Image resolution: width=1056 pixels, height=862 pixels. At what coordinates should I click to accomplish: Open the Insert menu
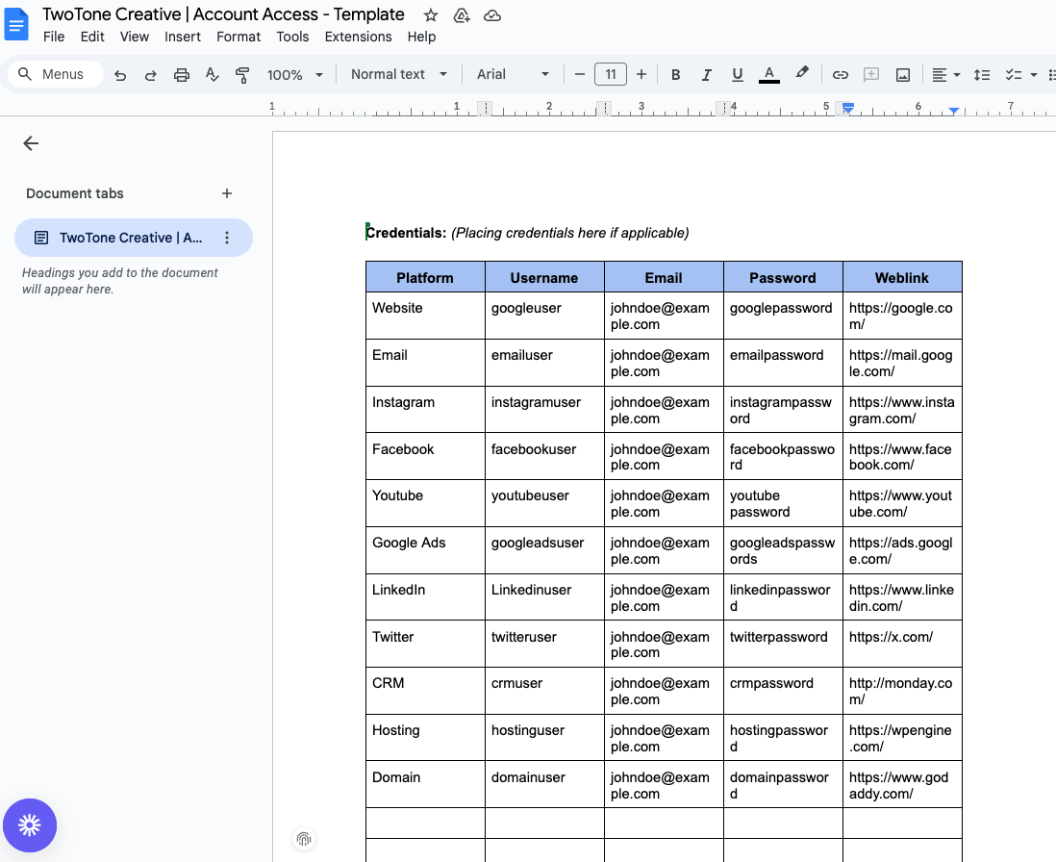click(x=183, y=37)
